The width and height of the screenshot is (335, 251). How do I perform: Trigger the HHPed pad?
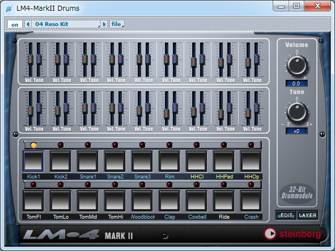[x=224, y=161]
